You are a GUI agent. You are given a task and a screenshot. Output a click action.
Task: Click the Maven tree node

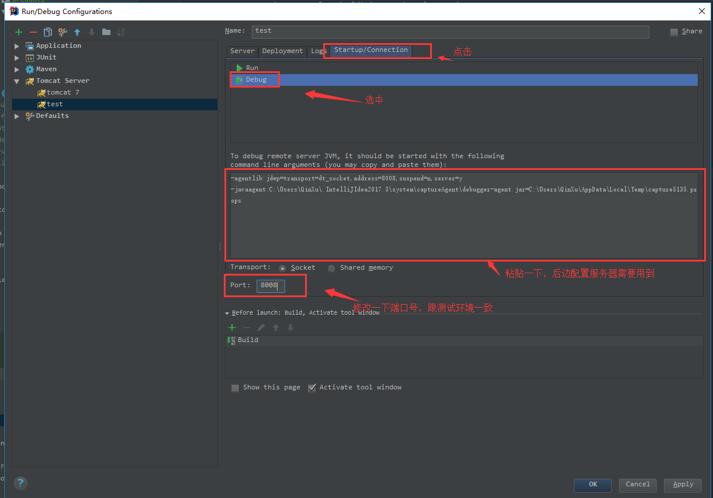coord(46,69)
